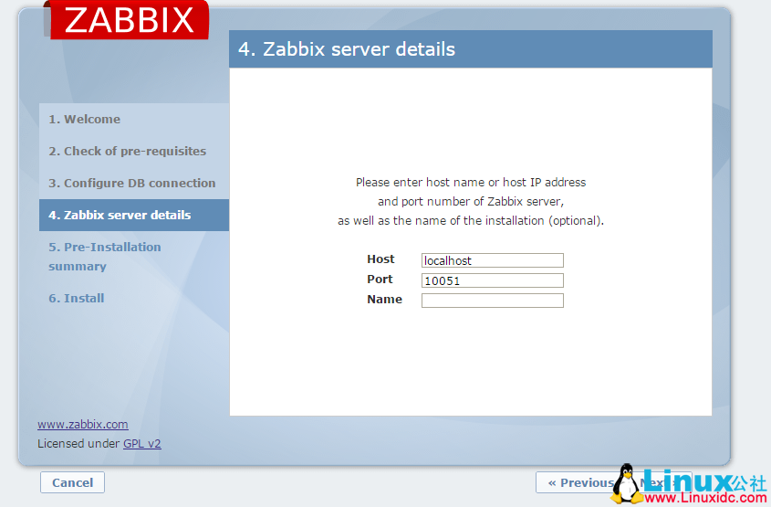The width and height of the screenshot is (771, 507).
Task: Jump to step 5. Pre-Installation summary
Action: tap(105, 257)
